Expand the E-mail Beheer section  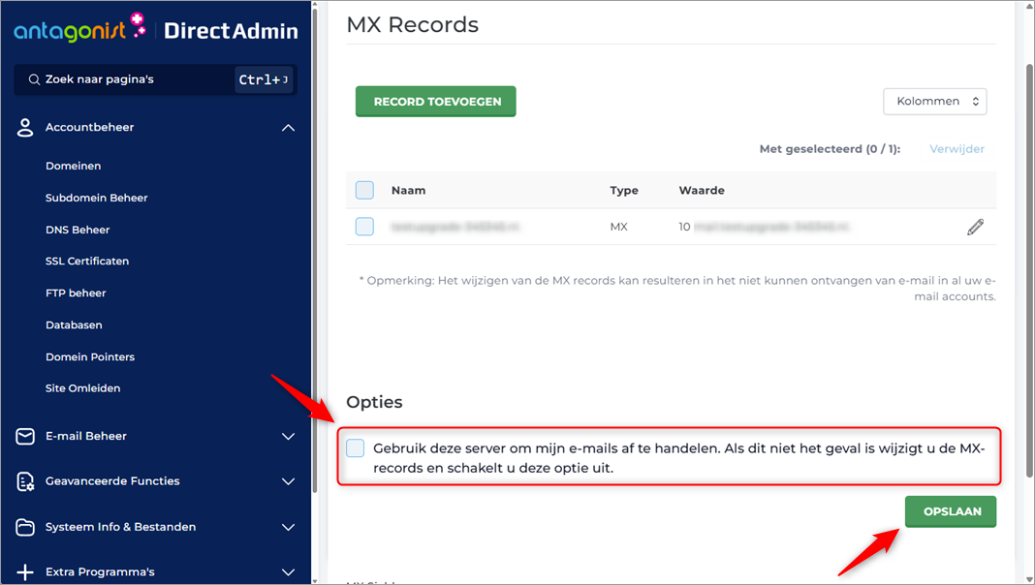click(289, 437)
